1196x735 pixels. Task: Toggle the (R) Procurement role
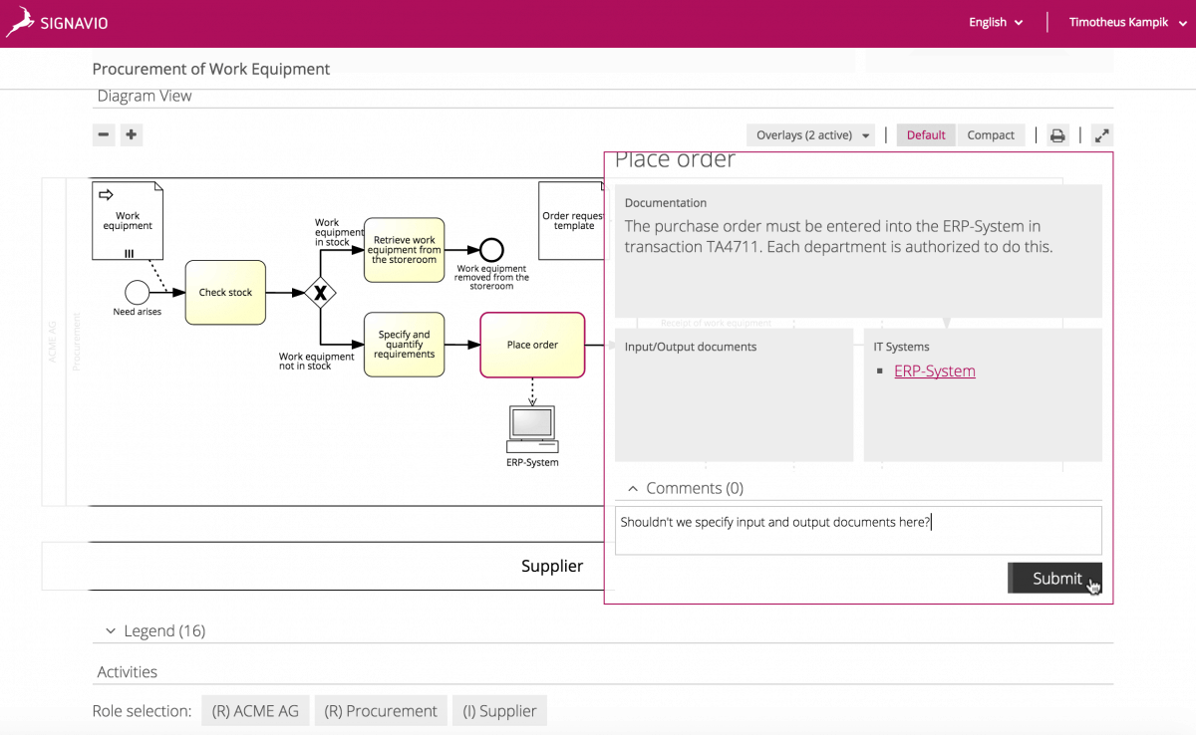(x=381, y=710)
